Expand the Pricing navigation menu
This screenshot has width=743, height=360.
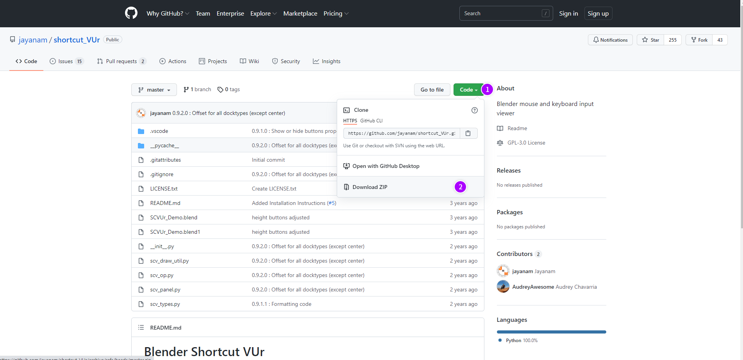click(x=336, y=13)
